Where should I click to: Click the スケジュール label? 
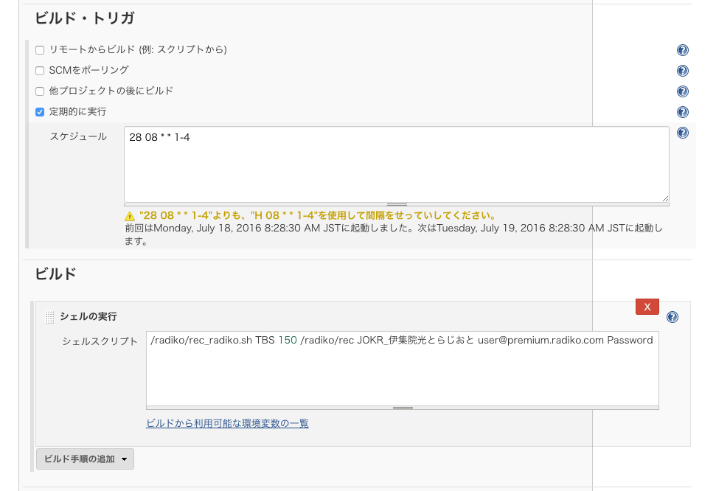pyautogui.click(x=78, y=136)
